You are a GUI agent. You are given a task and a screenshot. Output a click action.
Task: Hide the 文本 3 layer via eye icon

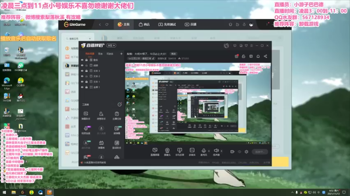coord(82,71)
